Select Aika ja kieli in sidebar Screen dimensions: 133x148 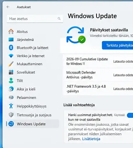pyautogui.click(x=26, y=89)
